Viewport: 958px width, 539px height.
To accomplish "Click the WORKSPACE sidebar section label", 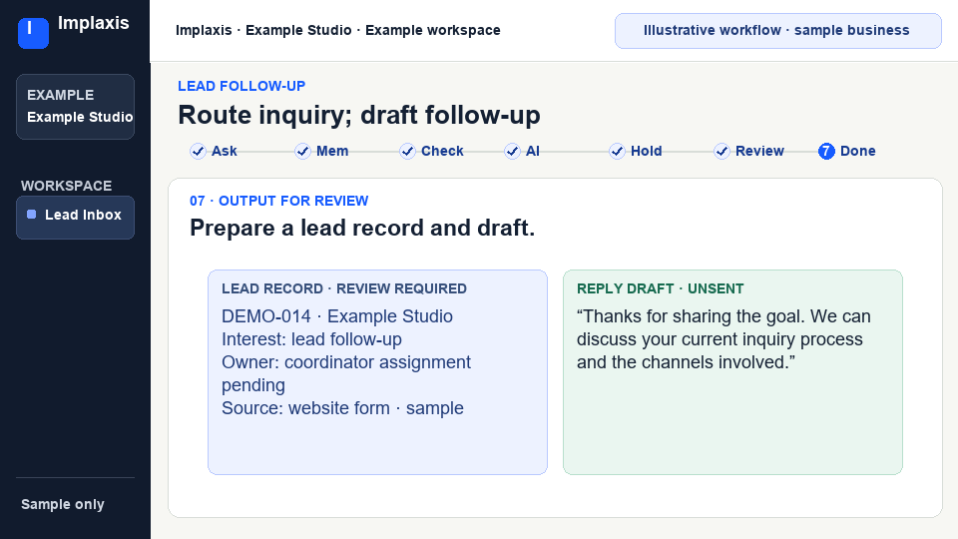I will 67,186.
